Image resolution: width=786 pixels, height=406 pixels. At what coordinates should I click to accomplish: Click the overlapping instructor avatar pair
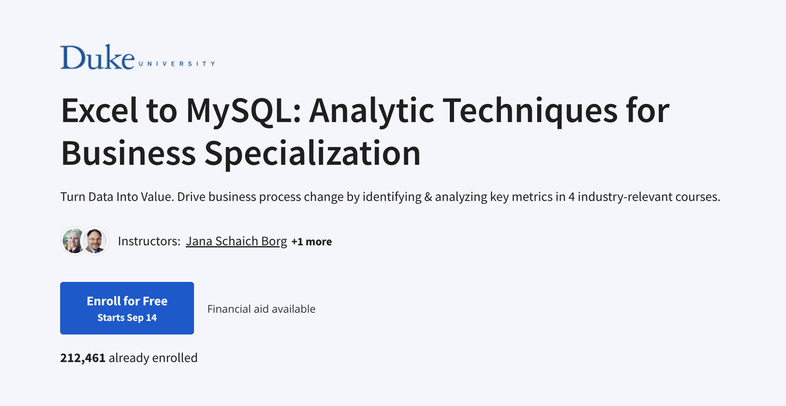point(84,241)
